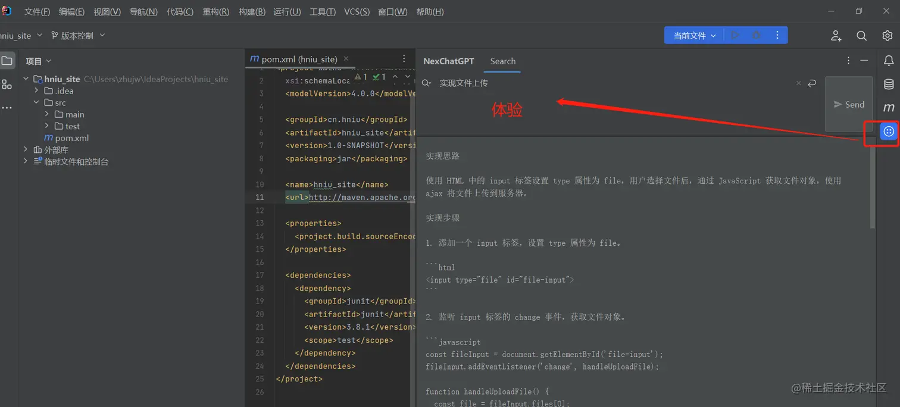The height and width of the screenshot is (407, 900).
Task: Open the 项目 view dropdown
Action: click(x=39, y=61)
